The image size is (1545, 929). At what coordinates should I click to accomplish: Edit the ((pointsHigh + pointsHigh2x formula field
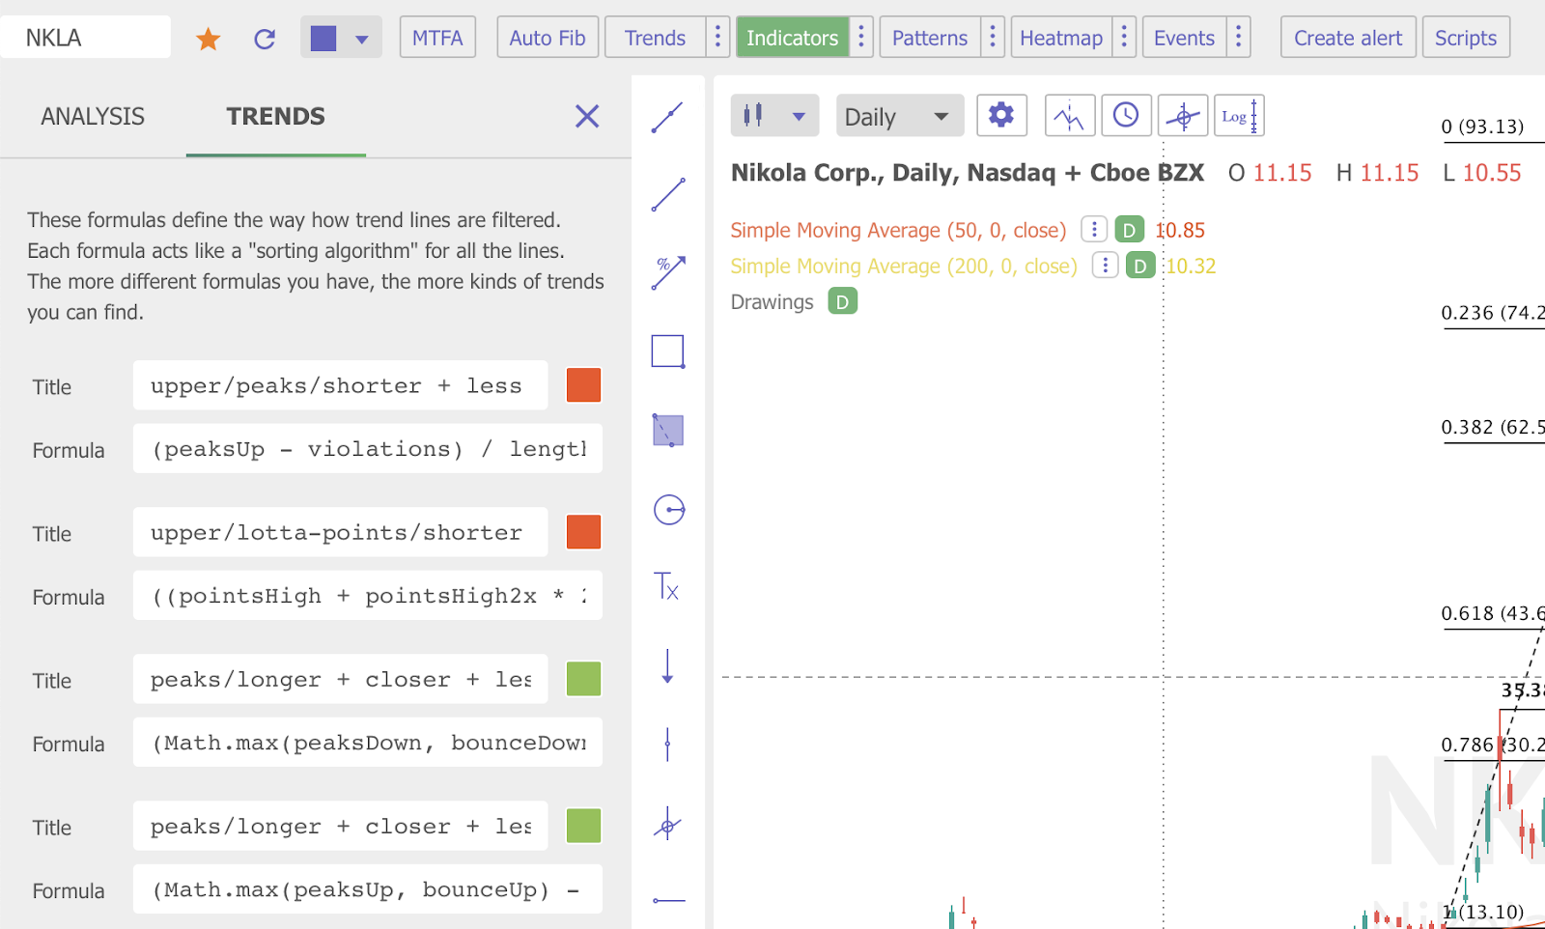click(368, 596)
